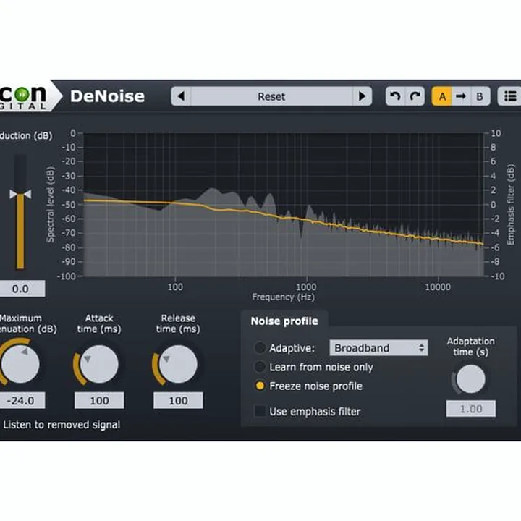Click the Adaptation time 1.00 field
Image resolution: width=521 pixels, height=521 pixels.
[471, 409]
